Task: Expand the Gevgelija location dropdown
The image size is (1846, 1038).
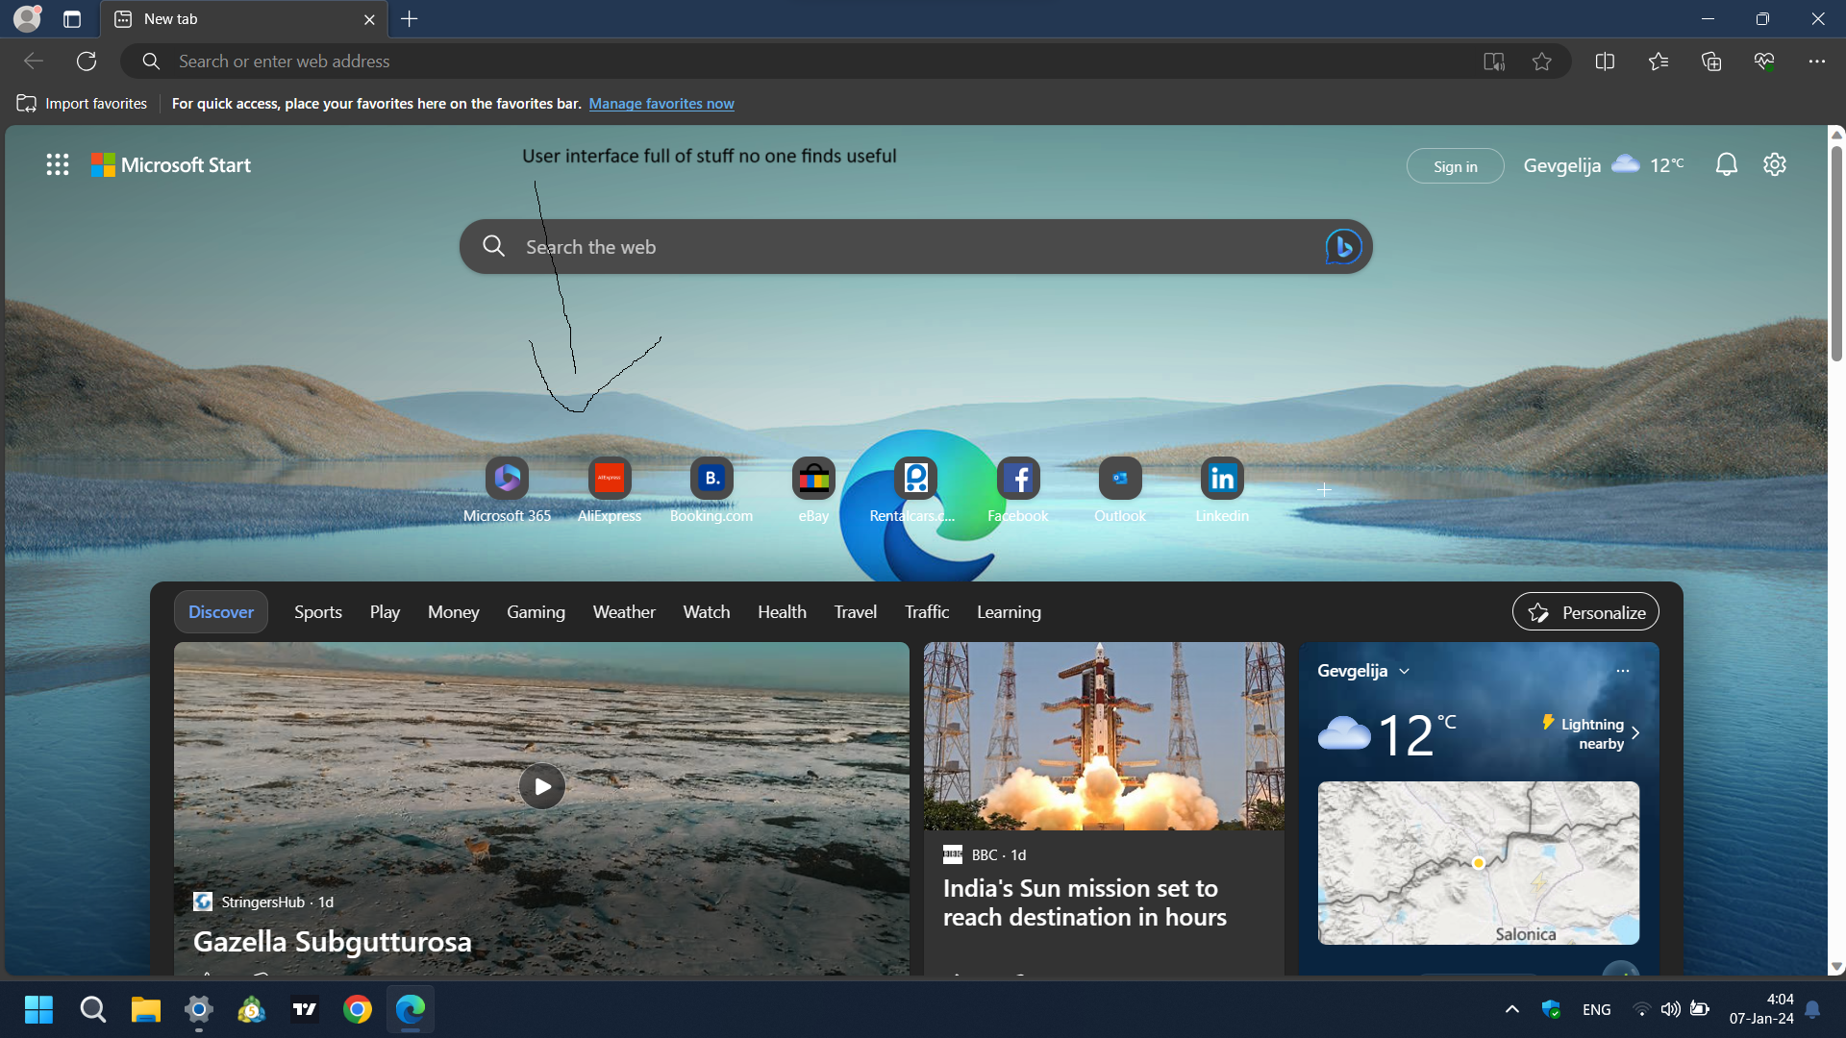Action: 1405,671
